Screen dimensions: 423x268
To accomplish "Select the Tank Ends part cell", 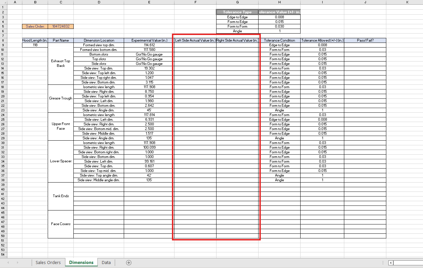I will pyautogui.click(x=61, y=196).
